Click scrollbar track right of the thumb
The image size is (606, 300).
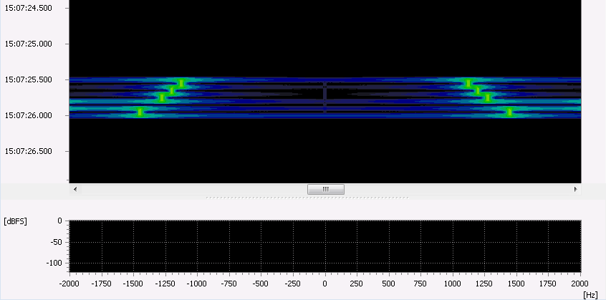pos(458,190)
